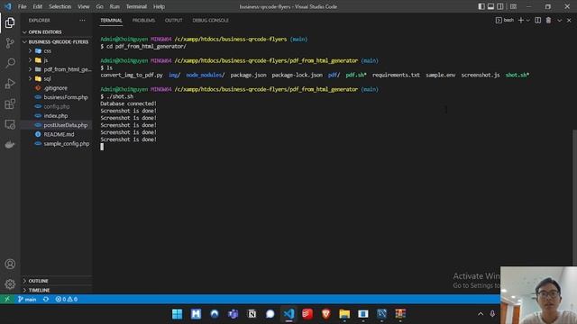Open File Explorer from taskbar
The width and height of the screenshot is (577, 324).
pos(344,314)
